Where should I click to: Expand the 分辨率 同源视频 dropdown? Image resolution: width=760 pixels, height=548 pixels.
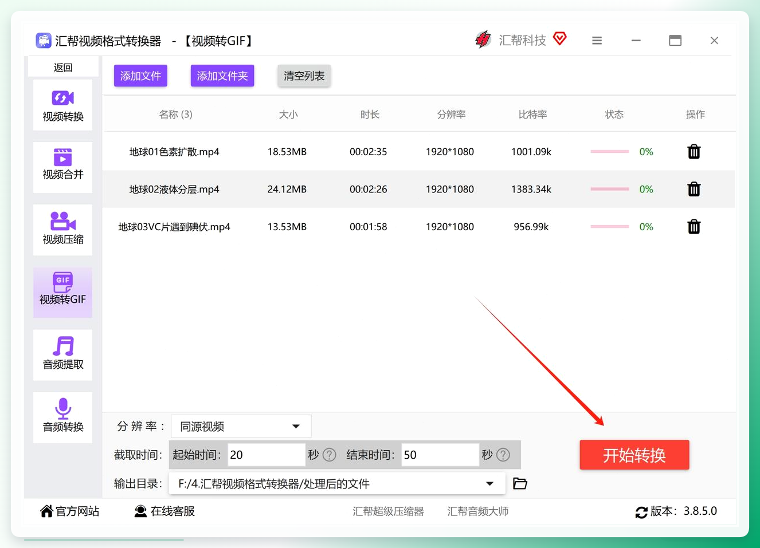pos(241,427)
